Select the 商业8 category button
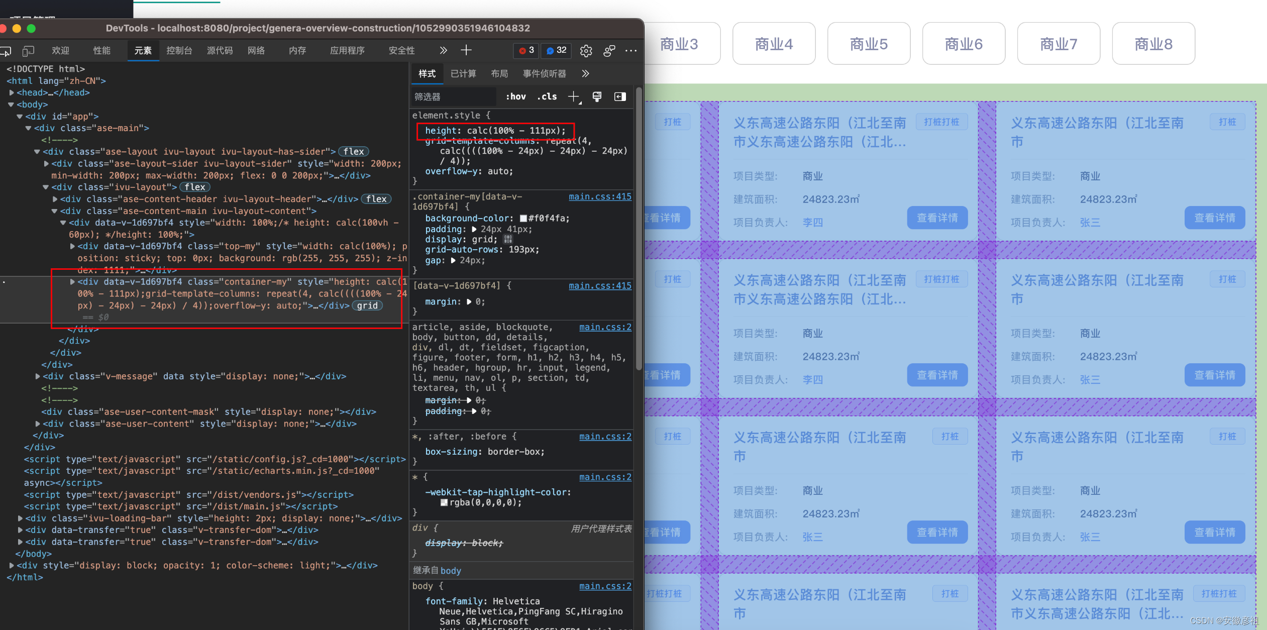This screenshot has width=1267, height=630. (1153, 44)
